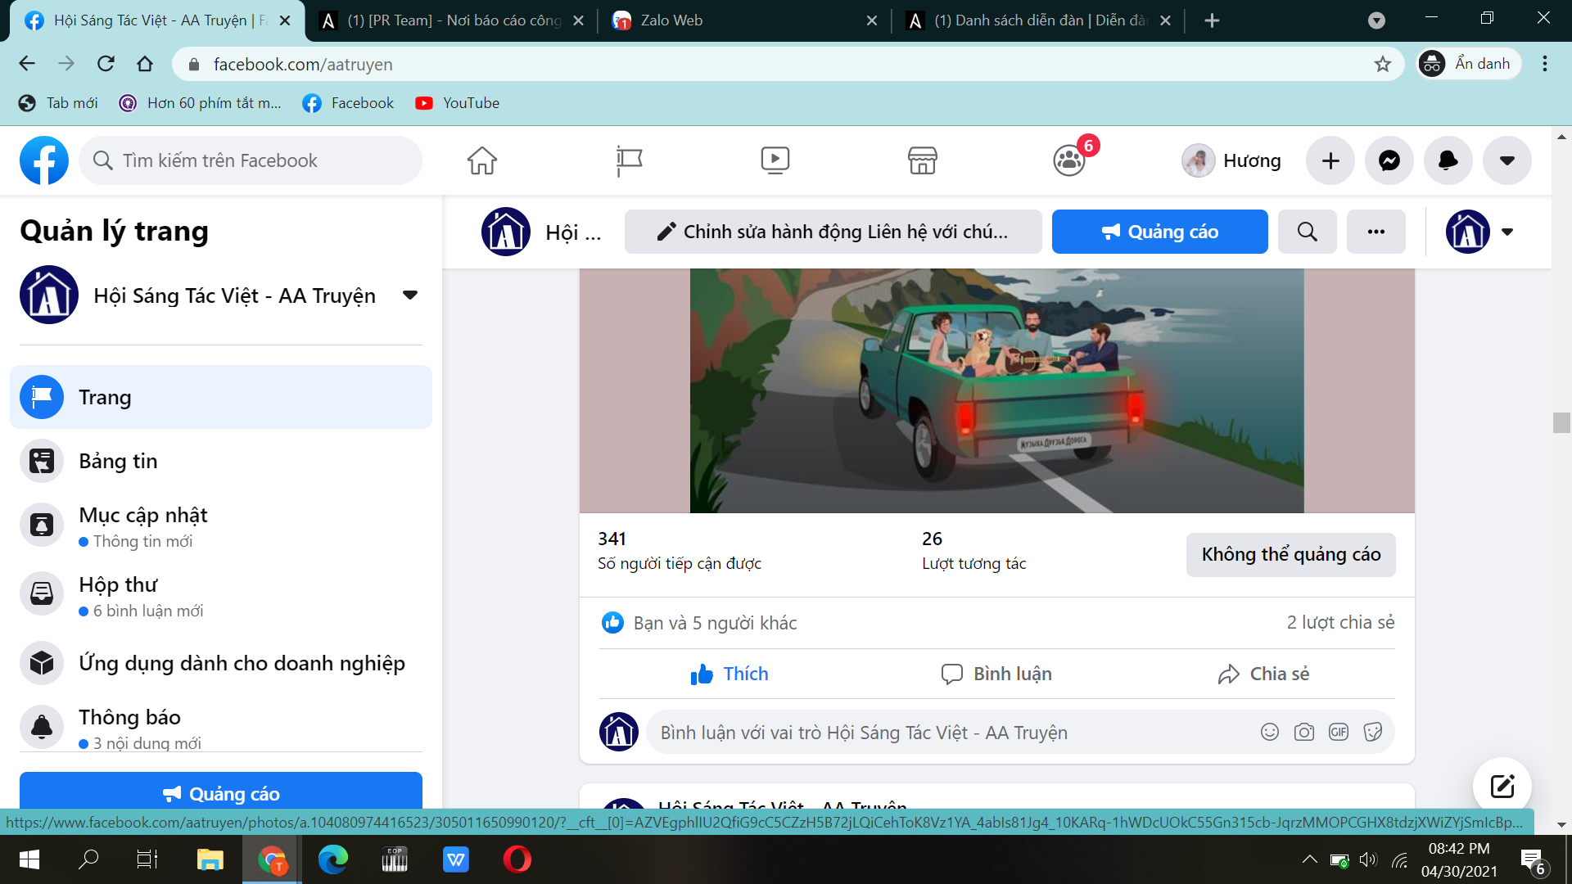
Task: Insert an emoji in the comment
Action: tap(1269, 732)
